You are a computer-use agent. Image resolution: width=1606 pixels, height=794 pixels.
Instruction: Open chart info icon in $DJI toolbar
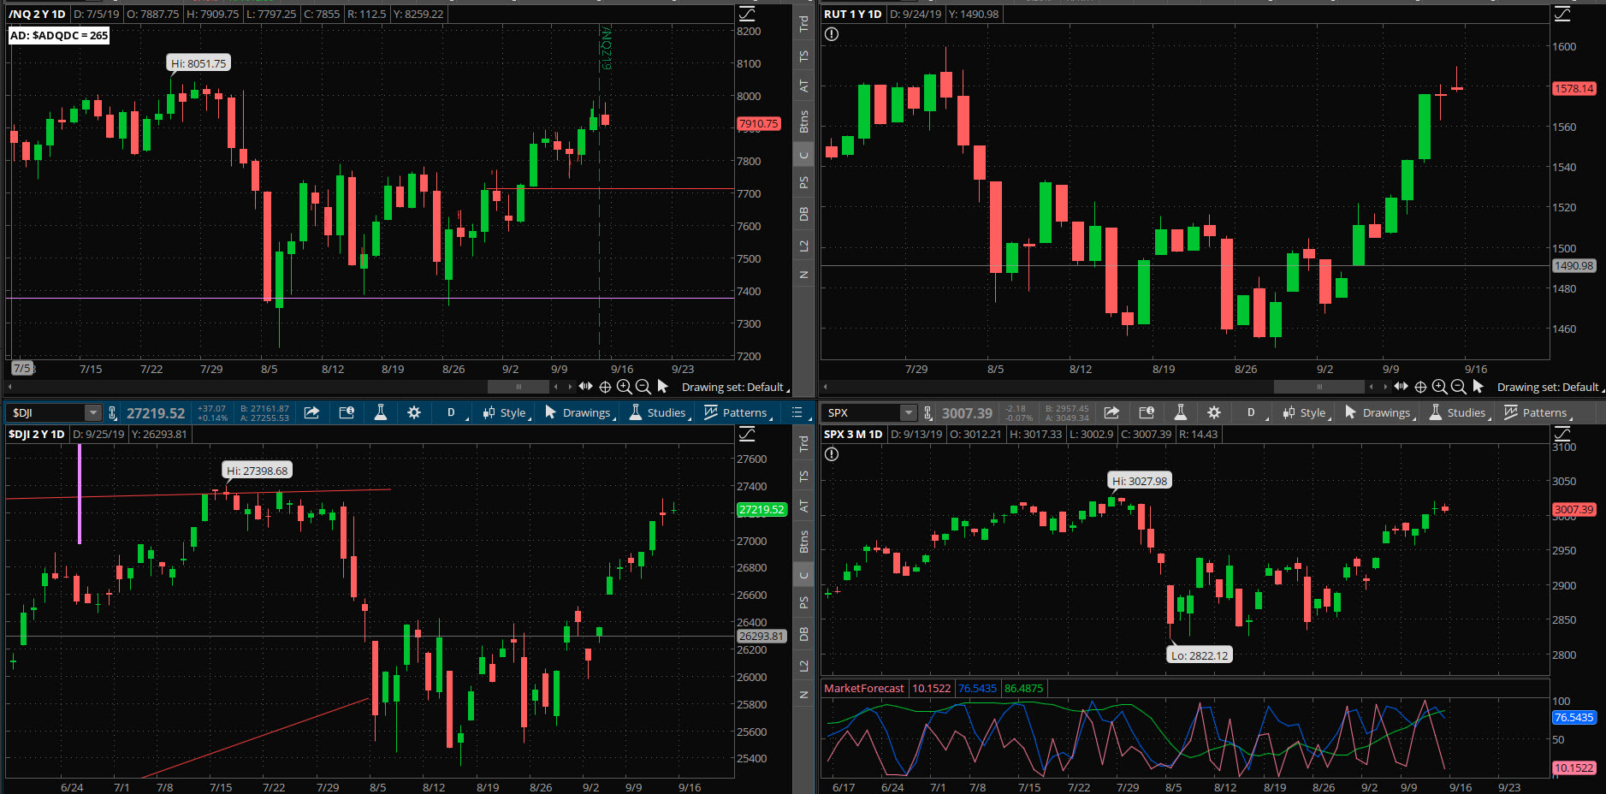(x=347, y=412)
